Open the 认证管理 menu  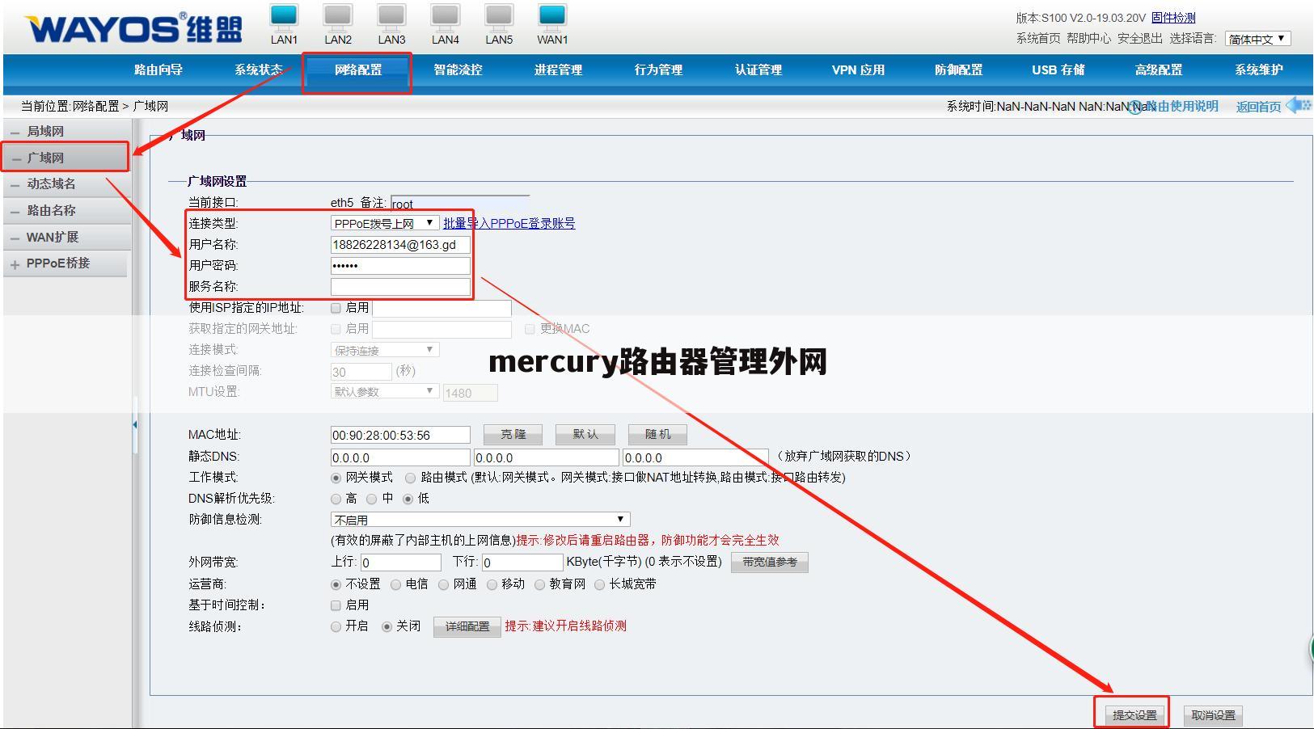coord(758,70)
